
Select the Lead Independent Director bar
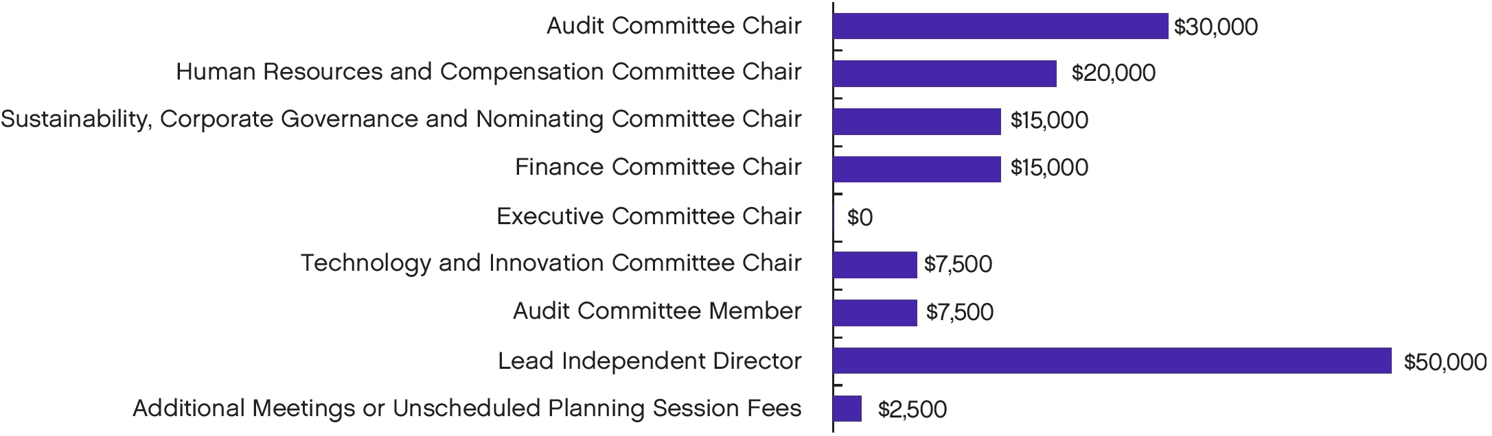pos(1112,361)
